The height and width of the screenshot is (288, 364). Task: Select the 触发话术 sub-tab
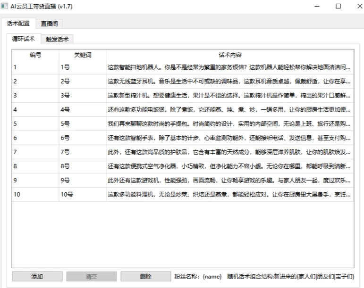coord(57,40)
